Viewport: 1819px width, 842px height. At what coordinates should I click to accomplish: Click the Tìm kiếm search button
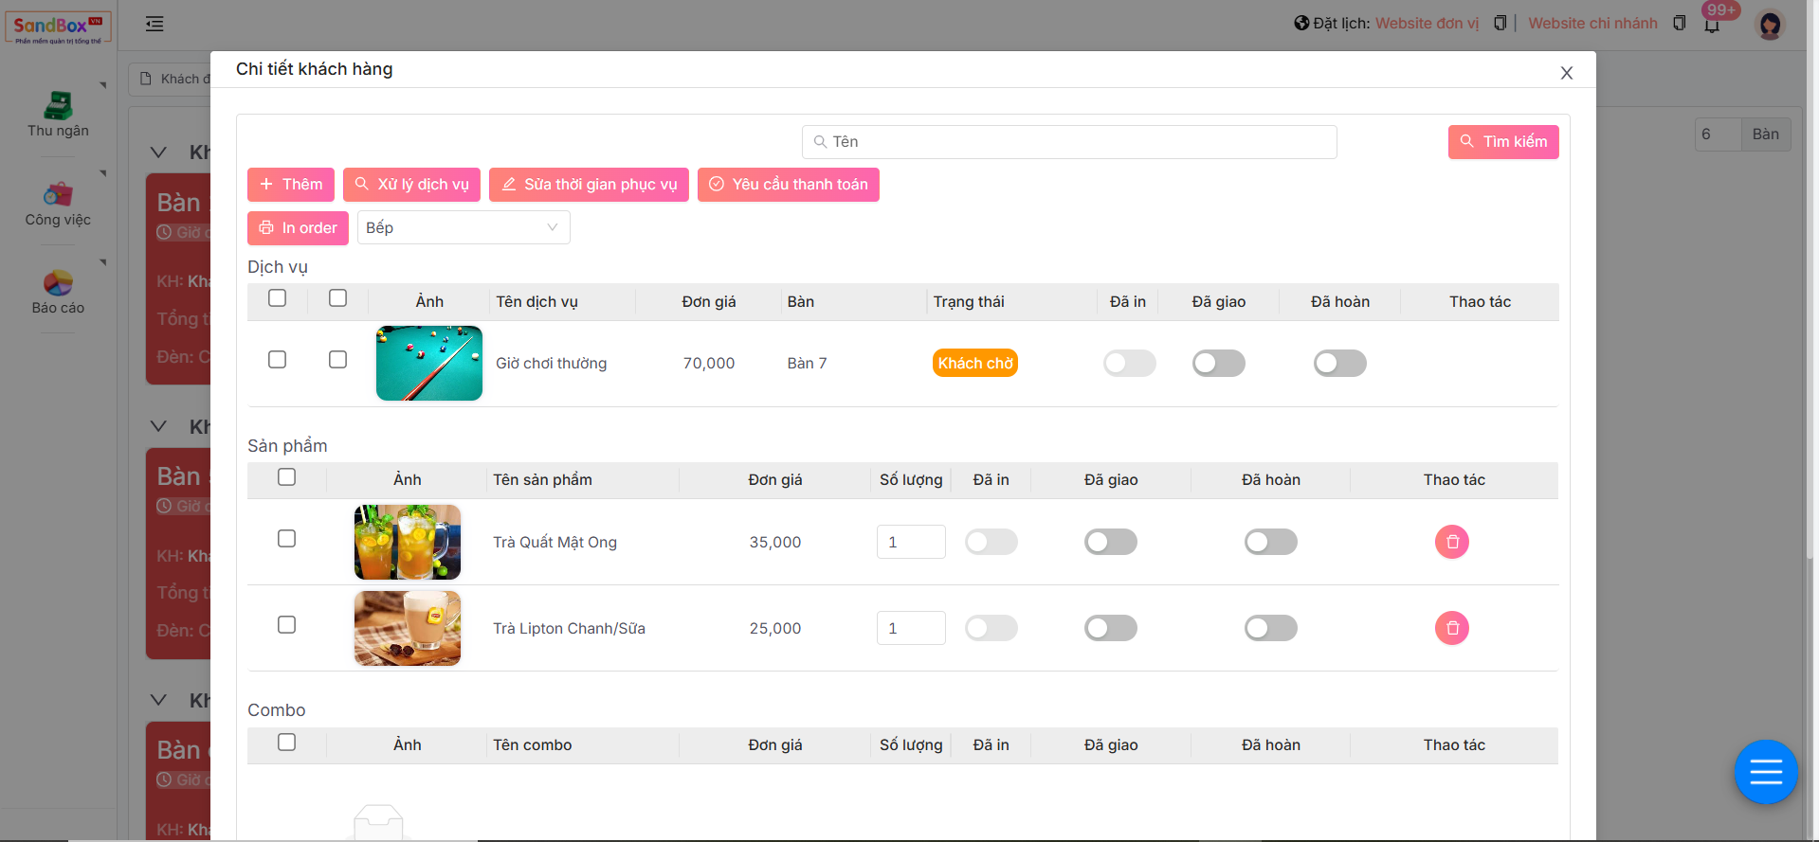click(1502, 142)
